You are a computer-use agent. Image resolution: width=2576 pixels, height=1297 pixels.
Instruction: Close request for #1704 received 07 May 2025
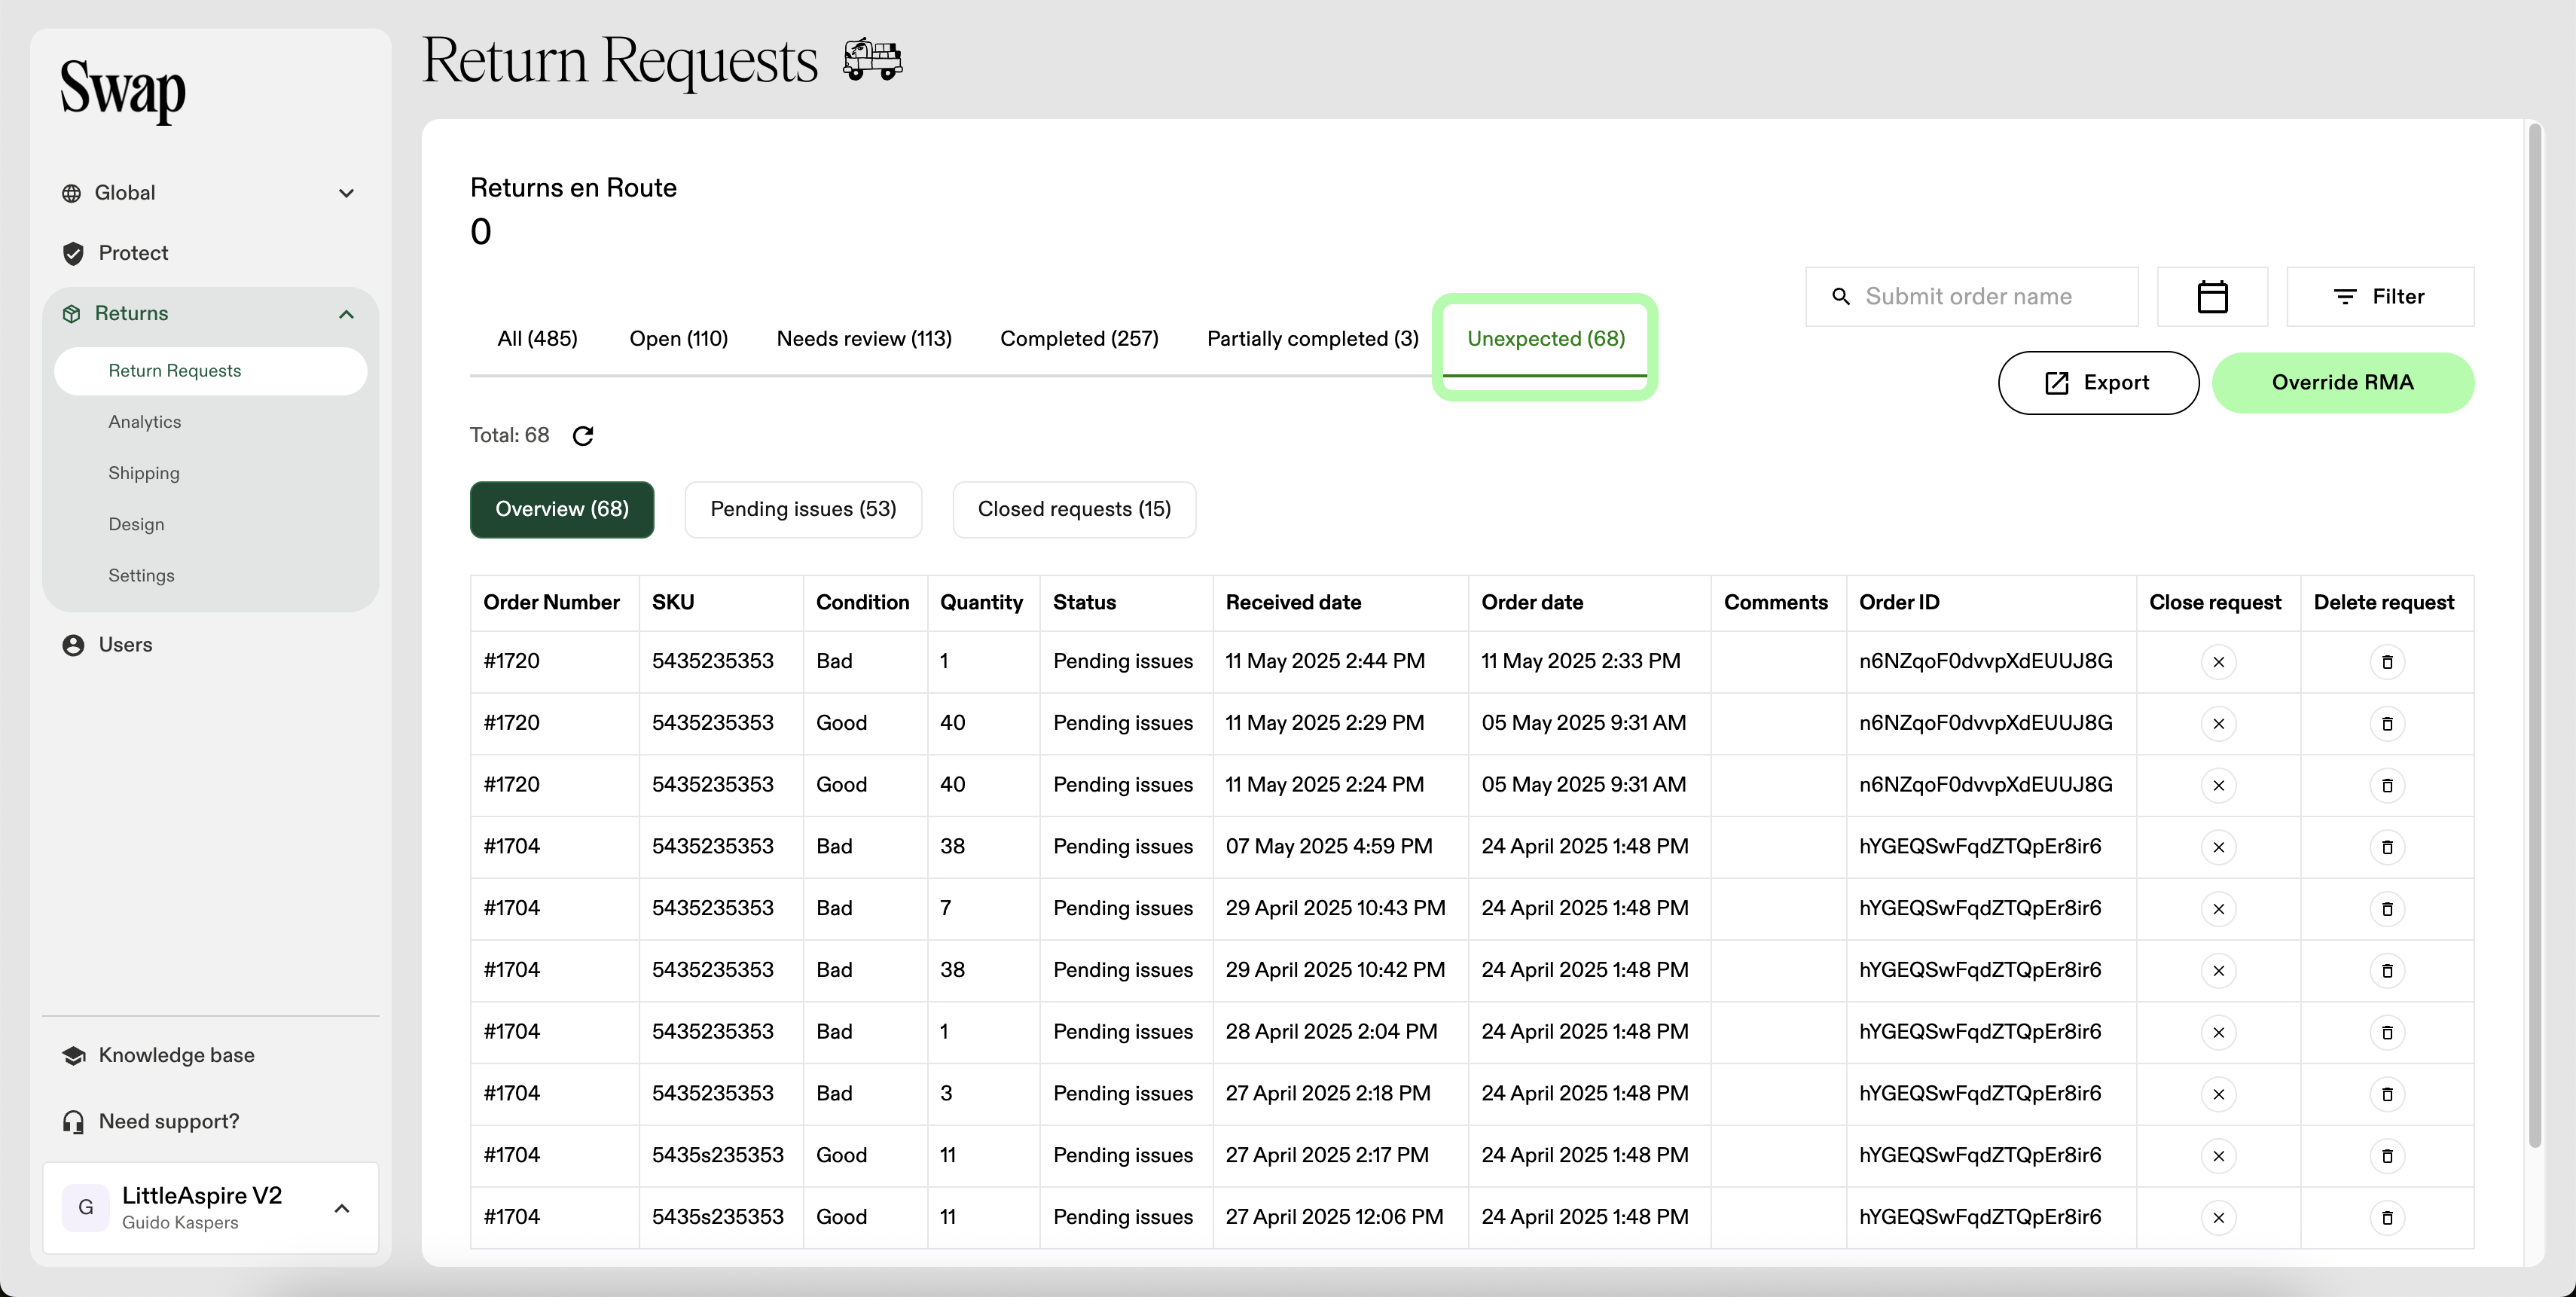pos(2218,848)
